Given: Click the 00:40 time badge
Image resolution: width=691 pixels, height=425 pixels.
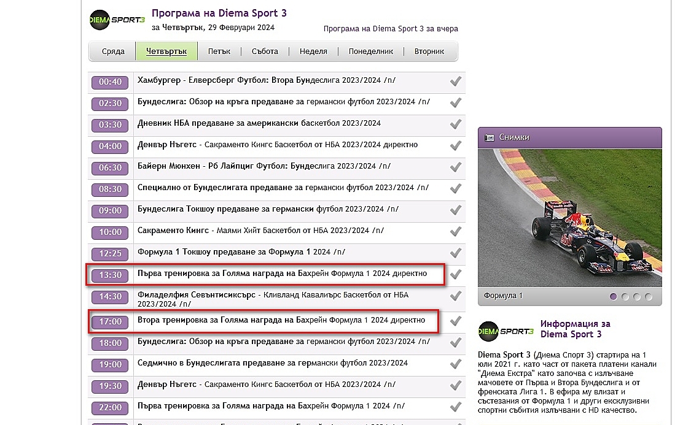Looking at the screenshot, I should (110, 82).
